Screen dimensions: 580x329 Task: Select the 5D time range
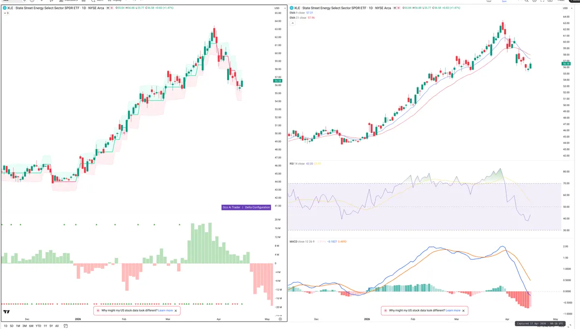point(12,326)
